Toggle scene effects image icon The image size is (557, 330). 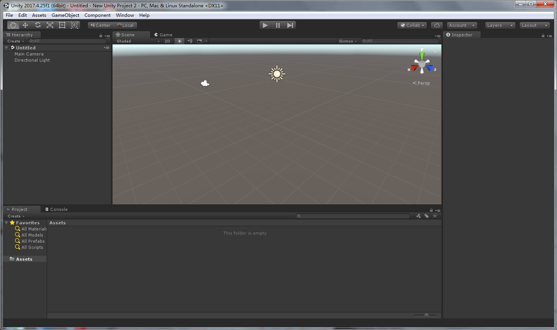[x=199, y=41]
